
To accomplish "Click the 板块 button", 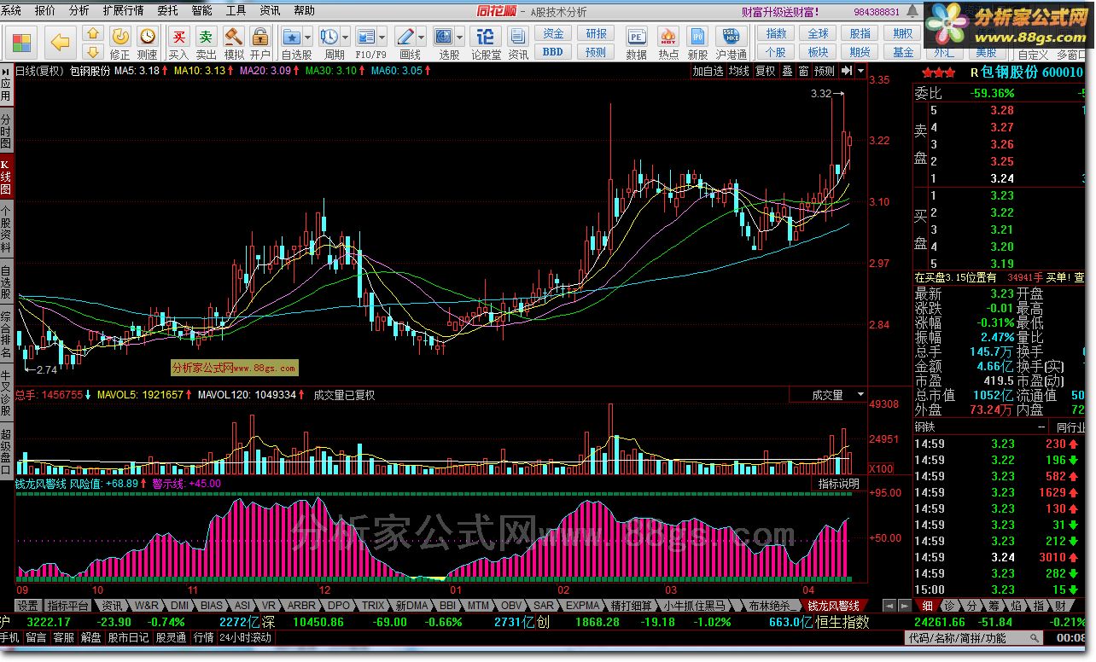I will (819, 52).
